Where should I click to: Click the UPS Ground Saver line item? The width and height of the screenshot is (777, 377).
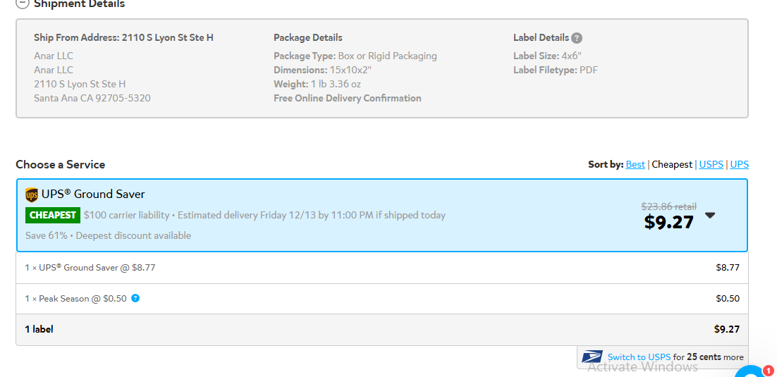[x=382, y=268]
